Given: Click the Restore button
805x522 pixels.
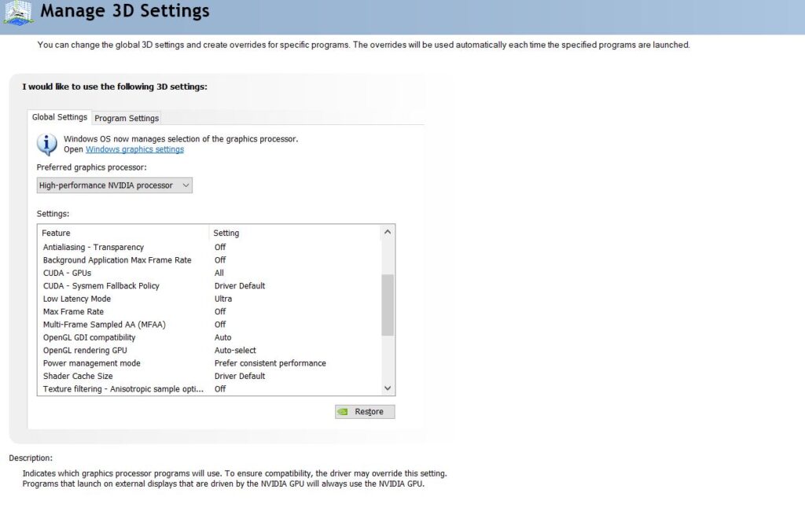Looking at the screenshot, I should click(x=365, y=412).
